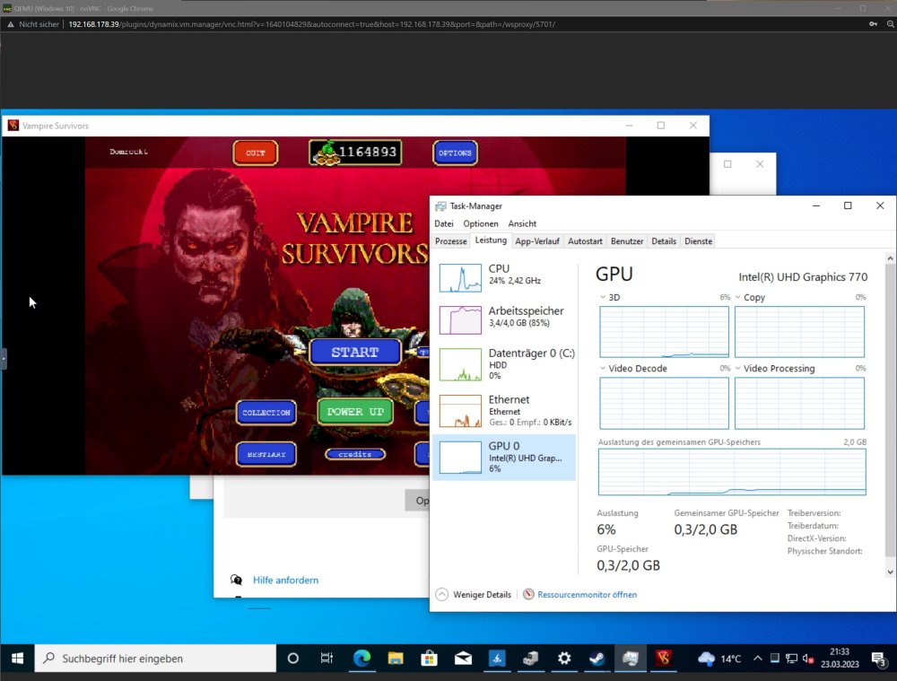Switch to the Benutzer tab
Image resolution: width=897 pixels, height=681 pixels.
coord(627,241)
